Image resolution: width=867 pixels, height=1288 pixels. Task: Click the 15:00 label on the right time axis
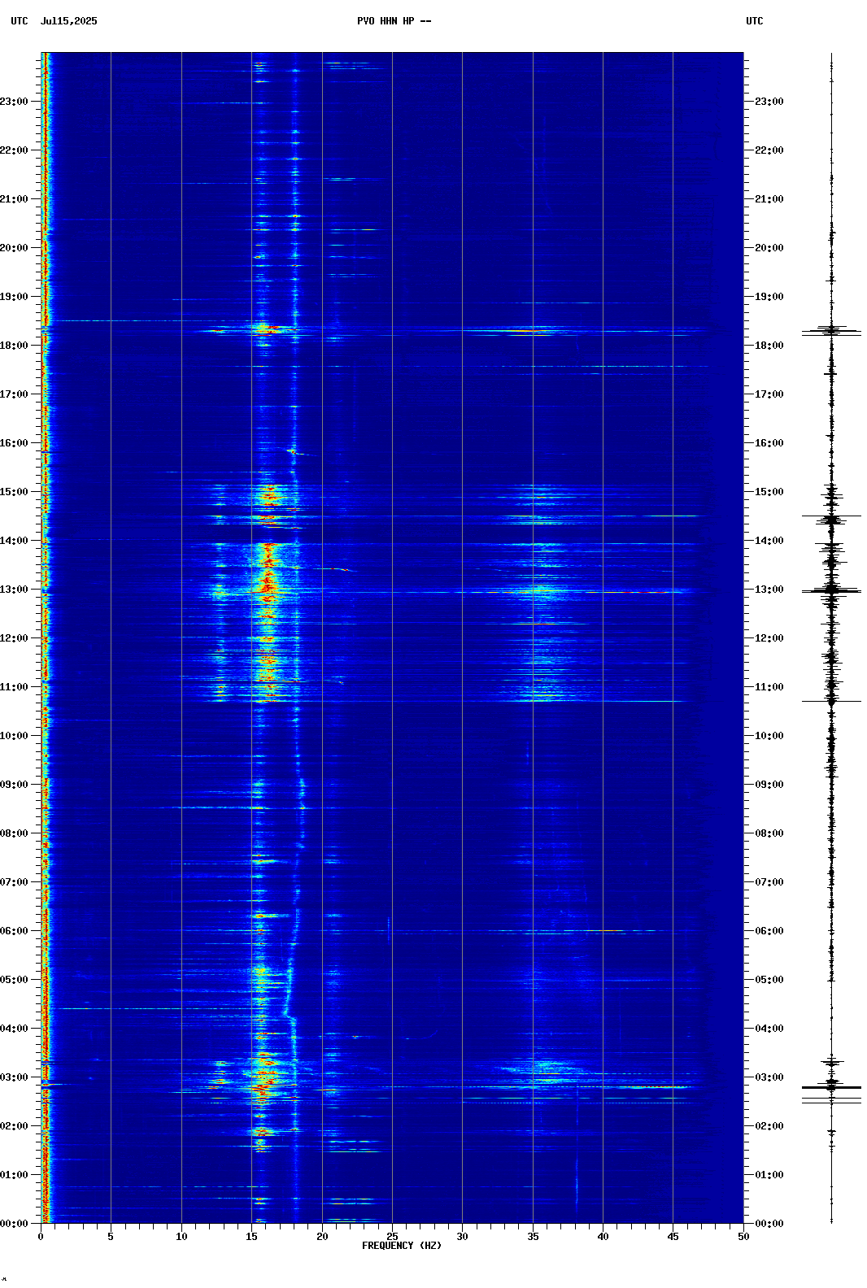769,492
